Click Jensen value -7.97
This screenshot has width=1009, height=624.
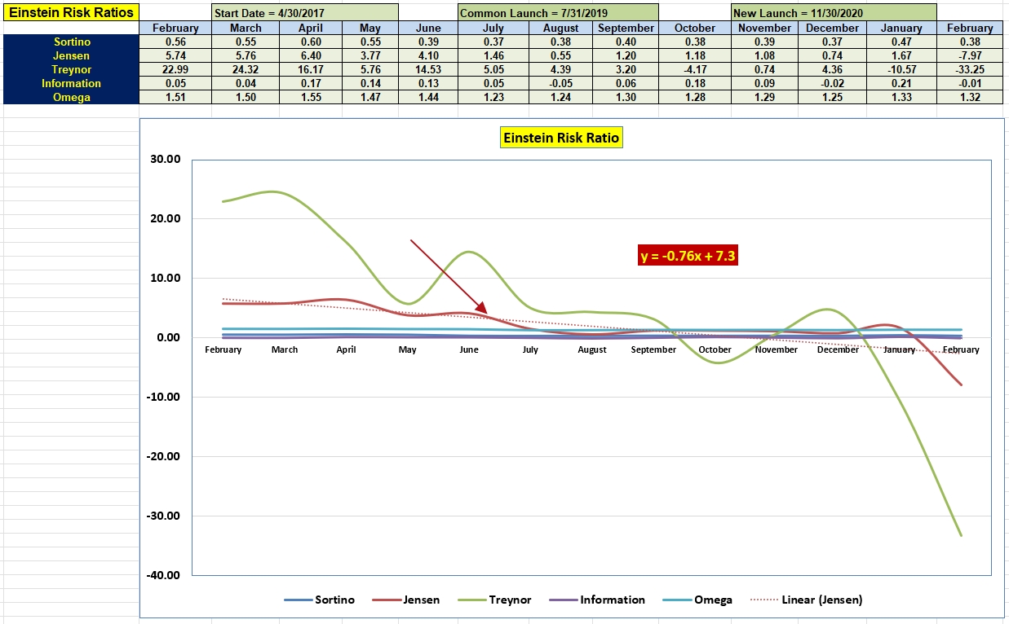[x=970, y=55]
